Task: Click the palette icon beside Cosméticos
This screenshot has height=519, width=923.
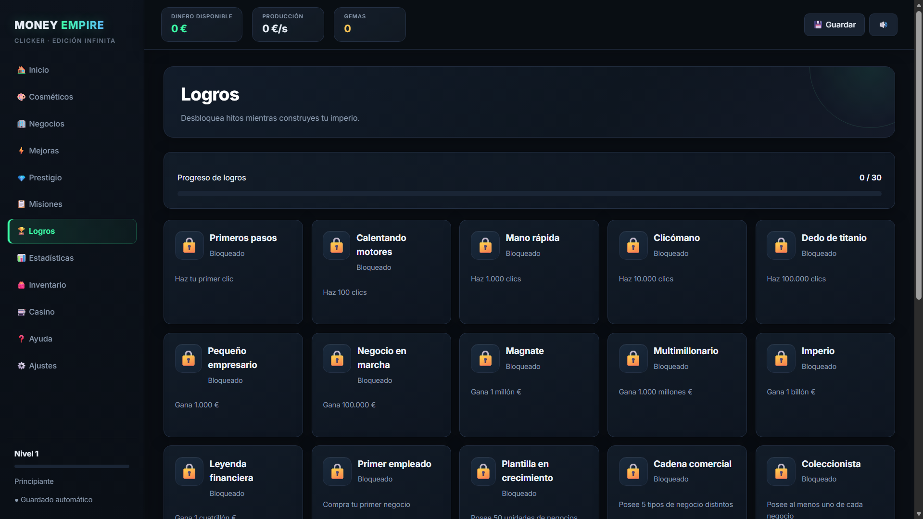Action: point(21,97)
